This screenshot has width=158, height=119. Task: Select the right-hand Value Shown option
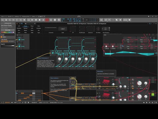[x=11, y=41]
